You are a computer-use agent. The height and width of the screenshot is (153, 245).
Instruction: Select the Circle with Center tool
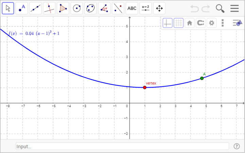pyautogui.click(x=77, y=8)
